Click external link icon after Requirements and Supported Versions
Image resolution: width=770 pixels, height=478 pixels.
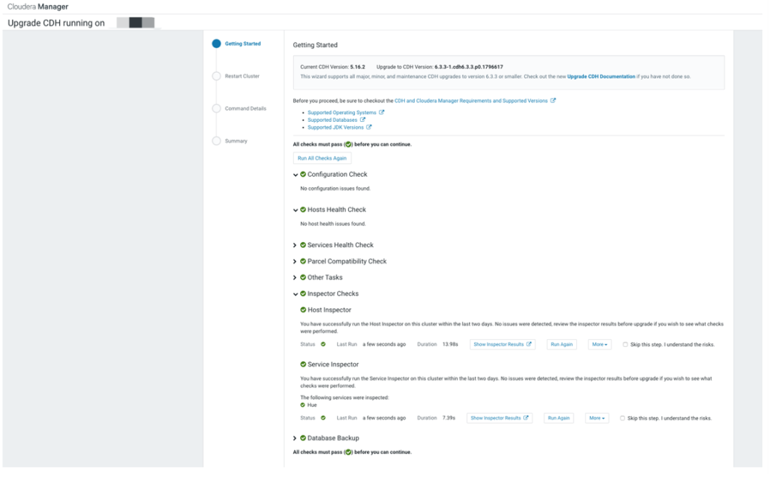[x=553, y=100]
